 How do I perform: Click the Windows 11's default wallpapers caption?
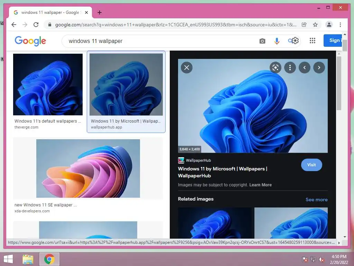click(48, 121)
